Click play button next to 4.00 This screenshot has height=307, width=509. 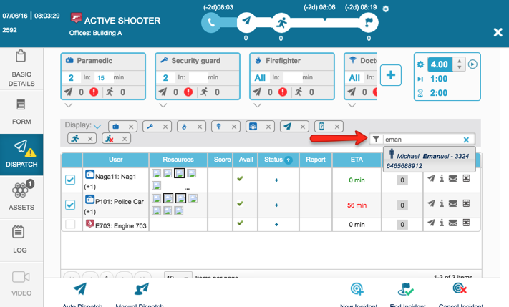[x=472, y=64]
